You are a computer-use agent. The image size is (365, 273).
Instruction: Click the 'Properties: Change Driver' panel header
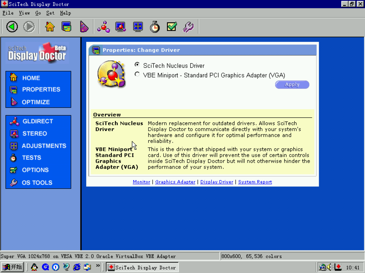[202, 50]
